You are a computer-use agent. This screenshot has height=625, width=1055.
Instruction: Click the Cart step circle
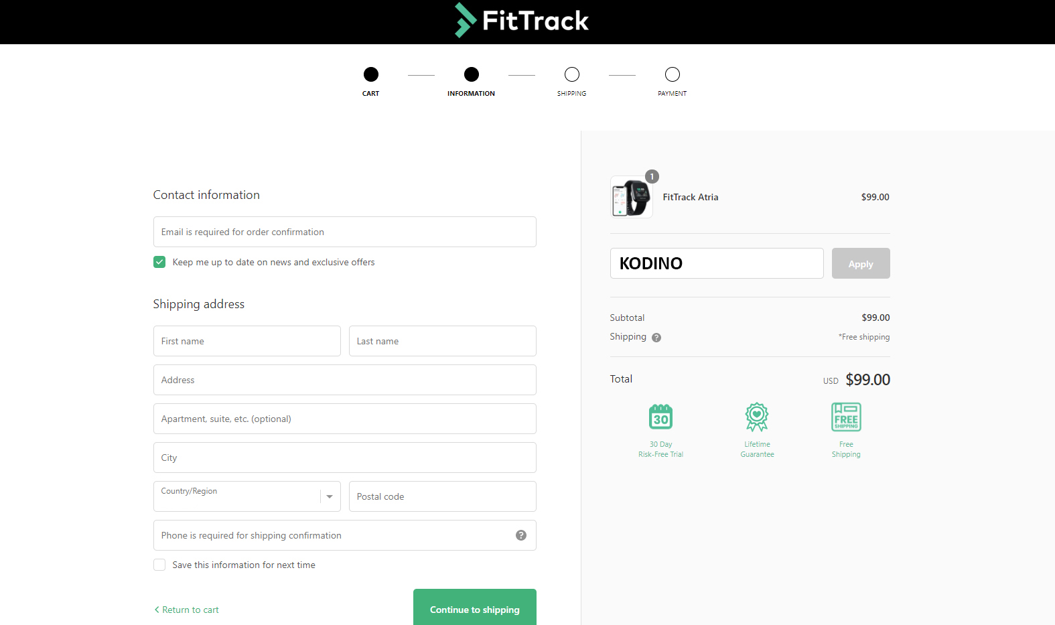tap(371, 74)
